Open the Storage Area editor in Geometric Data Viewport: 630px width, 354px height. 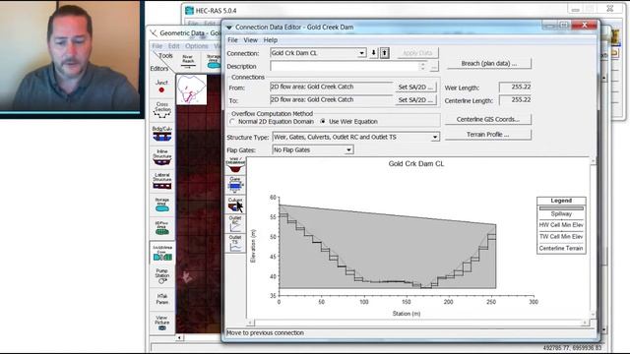161,205
